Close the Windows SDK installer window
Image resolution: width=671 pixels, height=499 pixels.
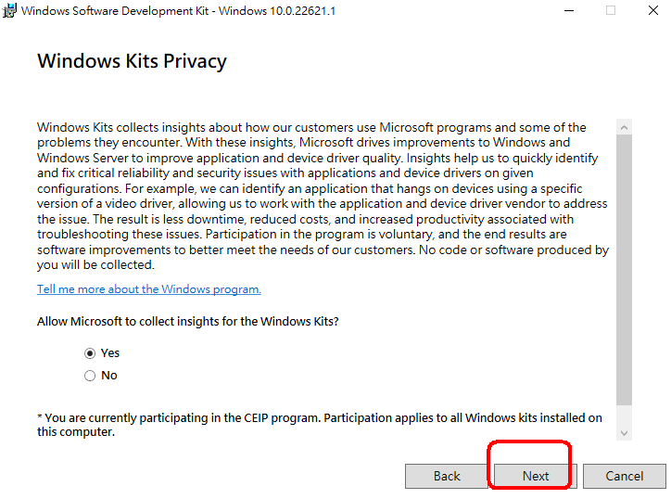click(653, 10)
